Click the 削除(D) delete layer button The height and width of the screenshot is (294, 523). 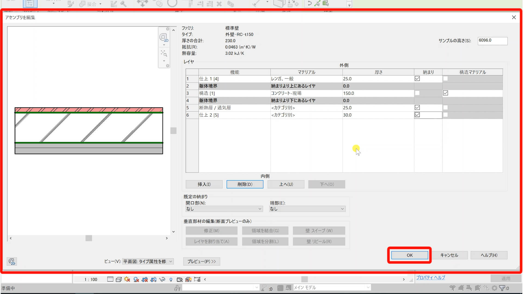click(x=245, y=184)
